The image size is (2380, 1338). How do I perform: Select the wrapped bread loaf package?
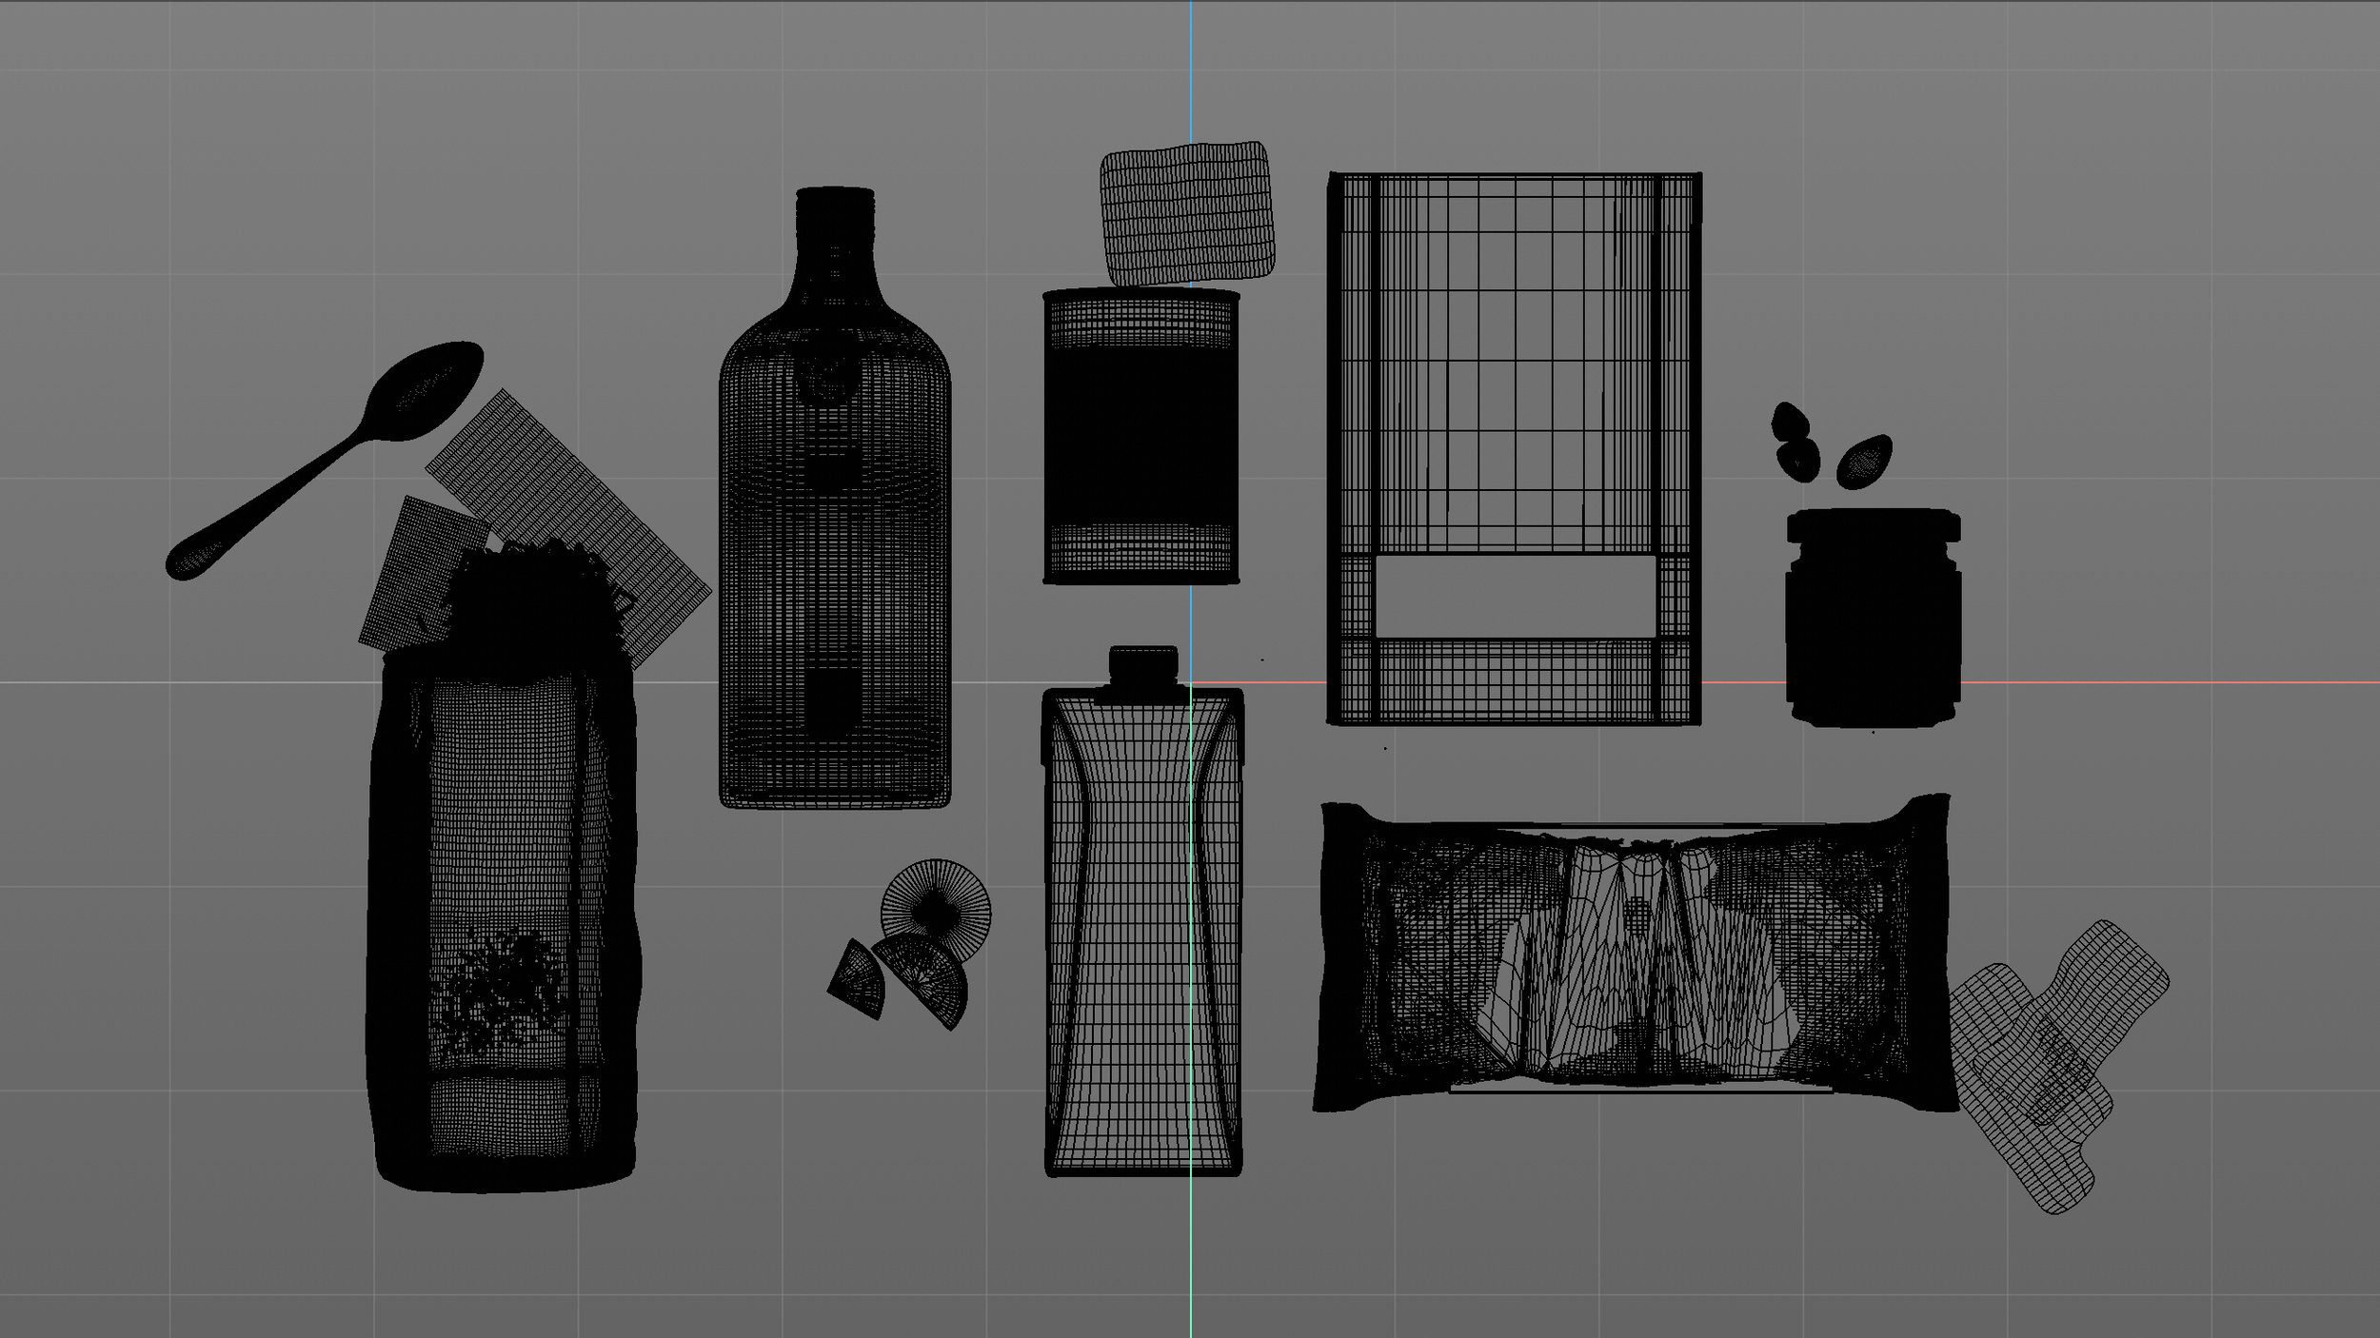click(x=1635, y=954)
